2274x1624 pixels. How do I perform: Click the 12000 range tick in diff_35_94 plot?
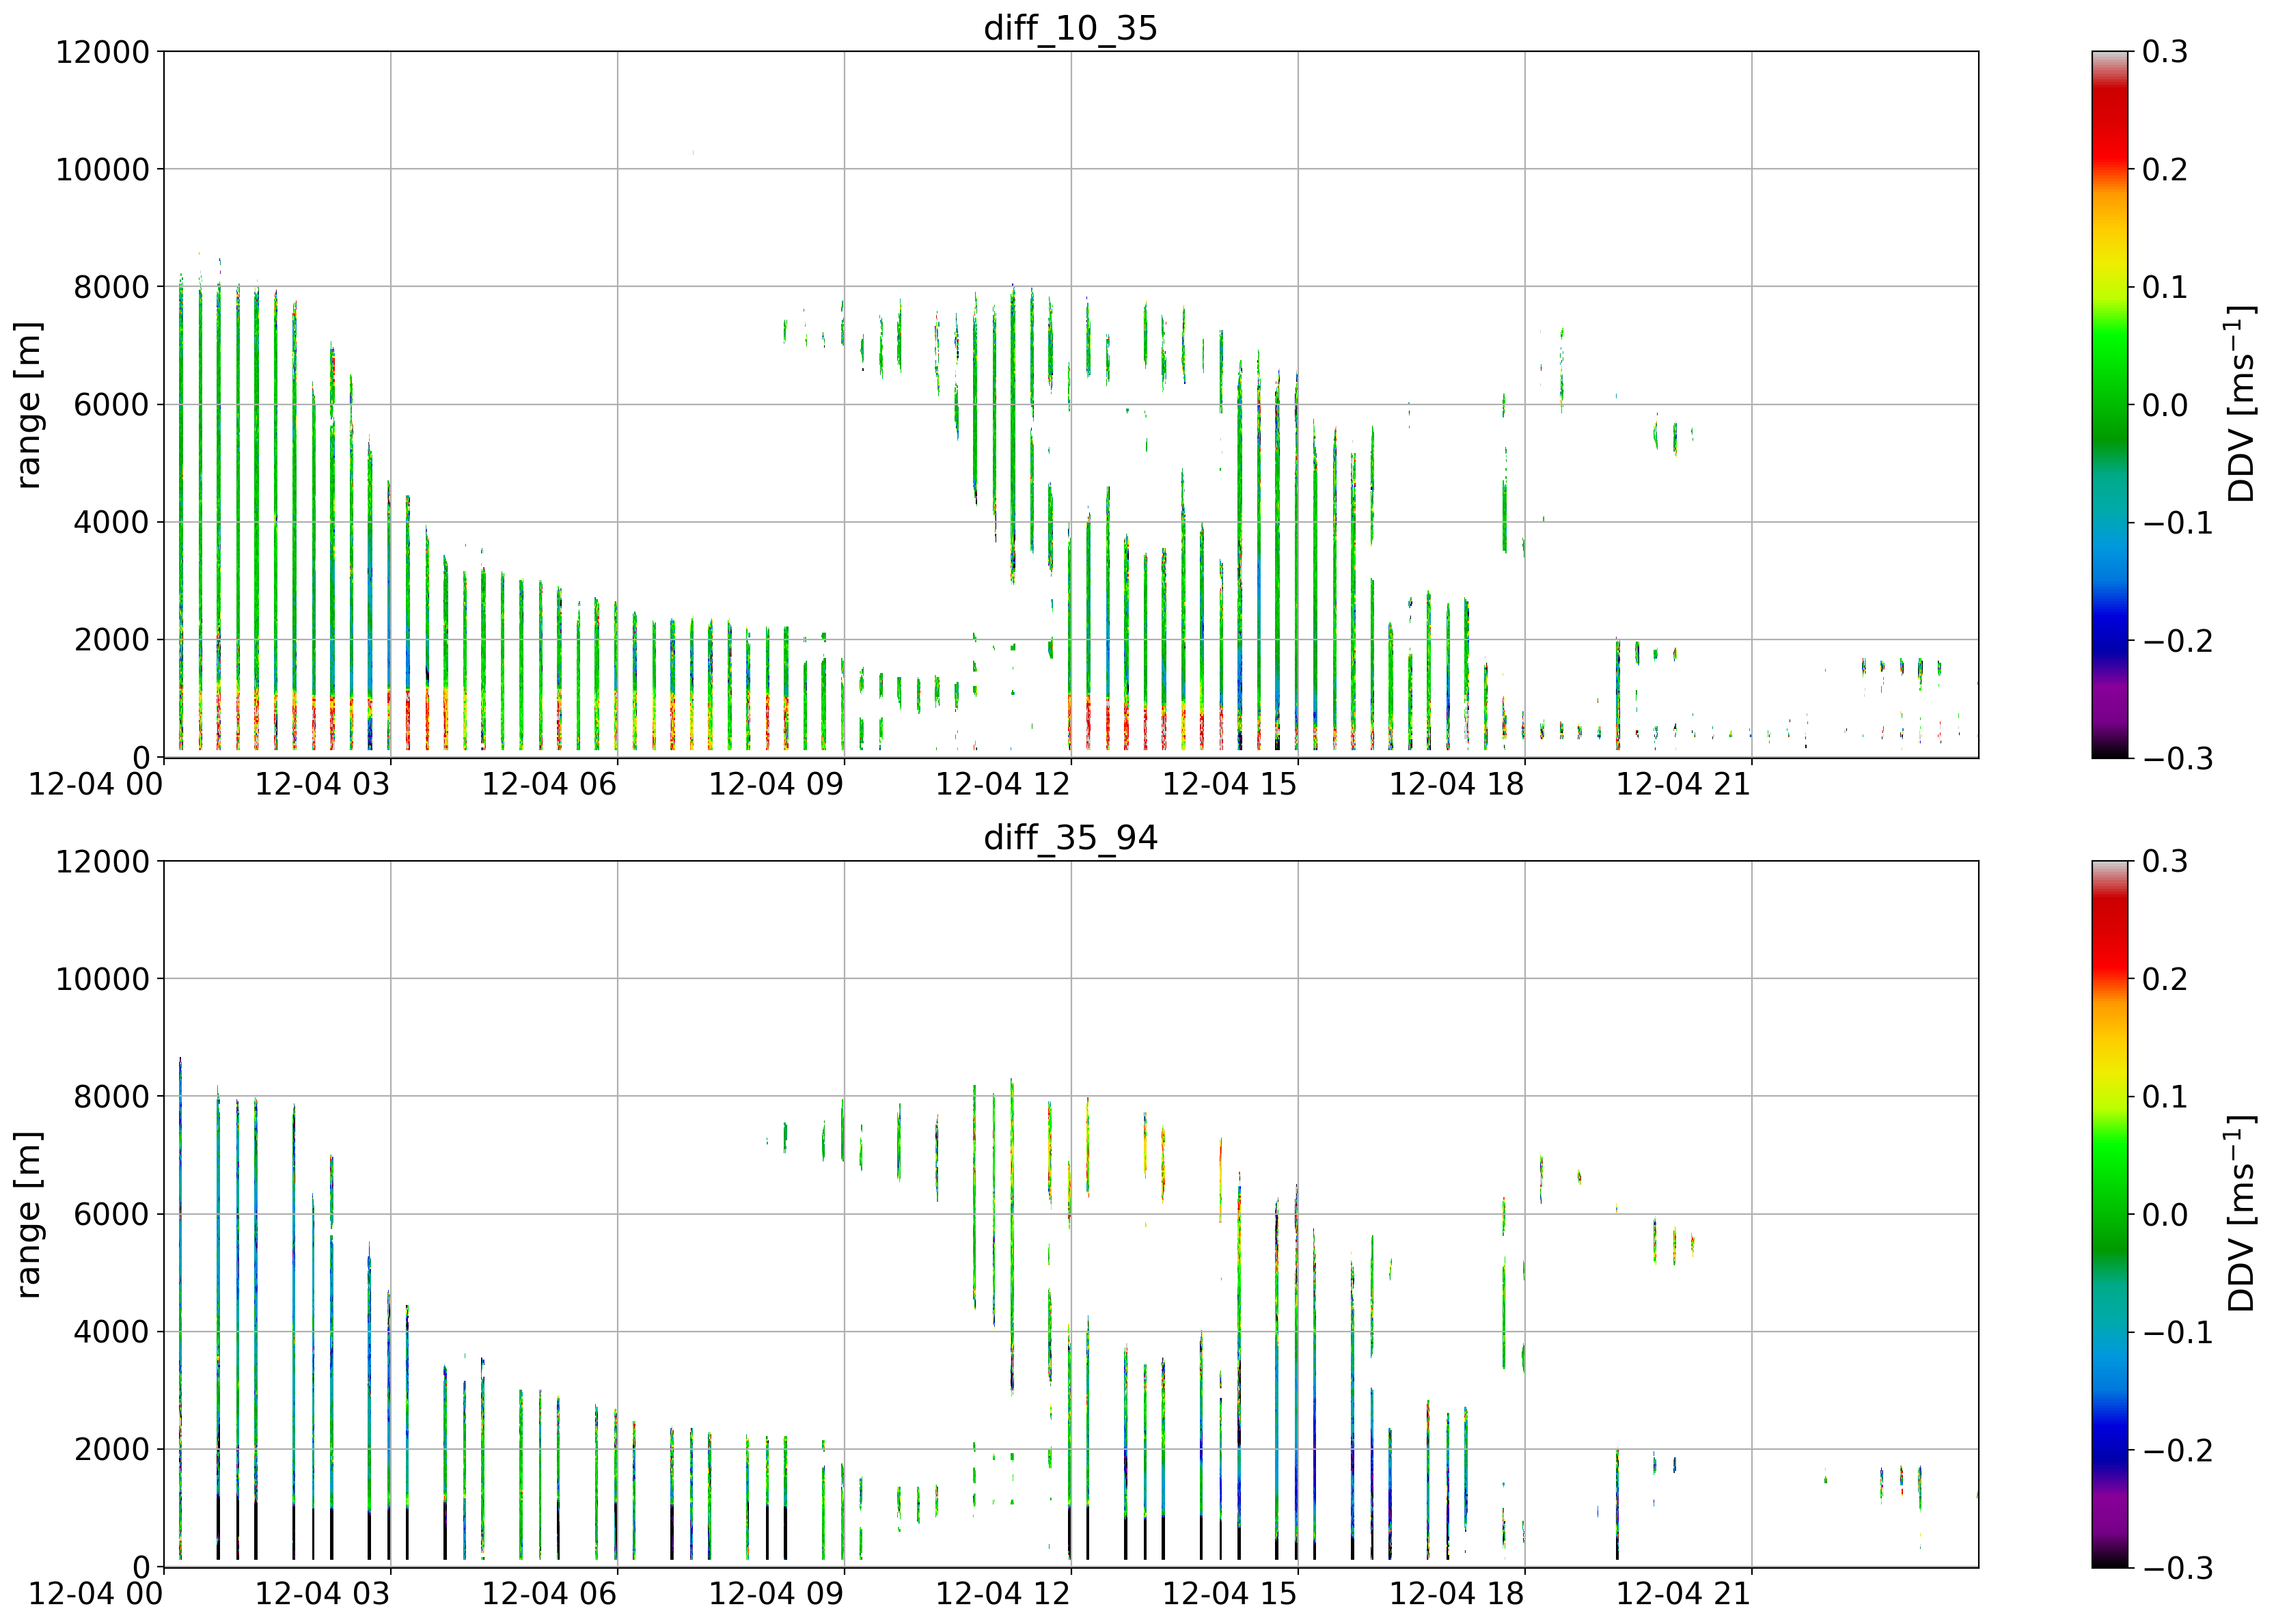click(x=102, y=862)
